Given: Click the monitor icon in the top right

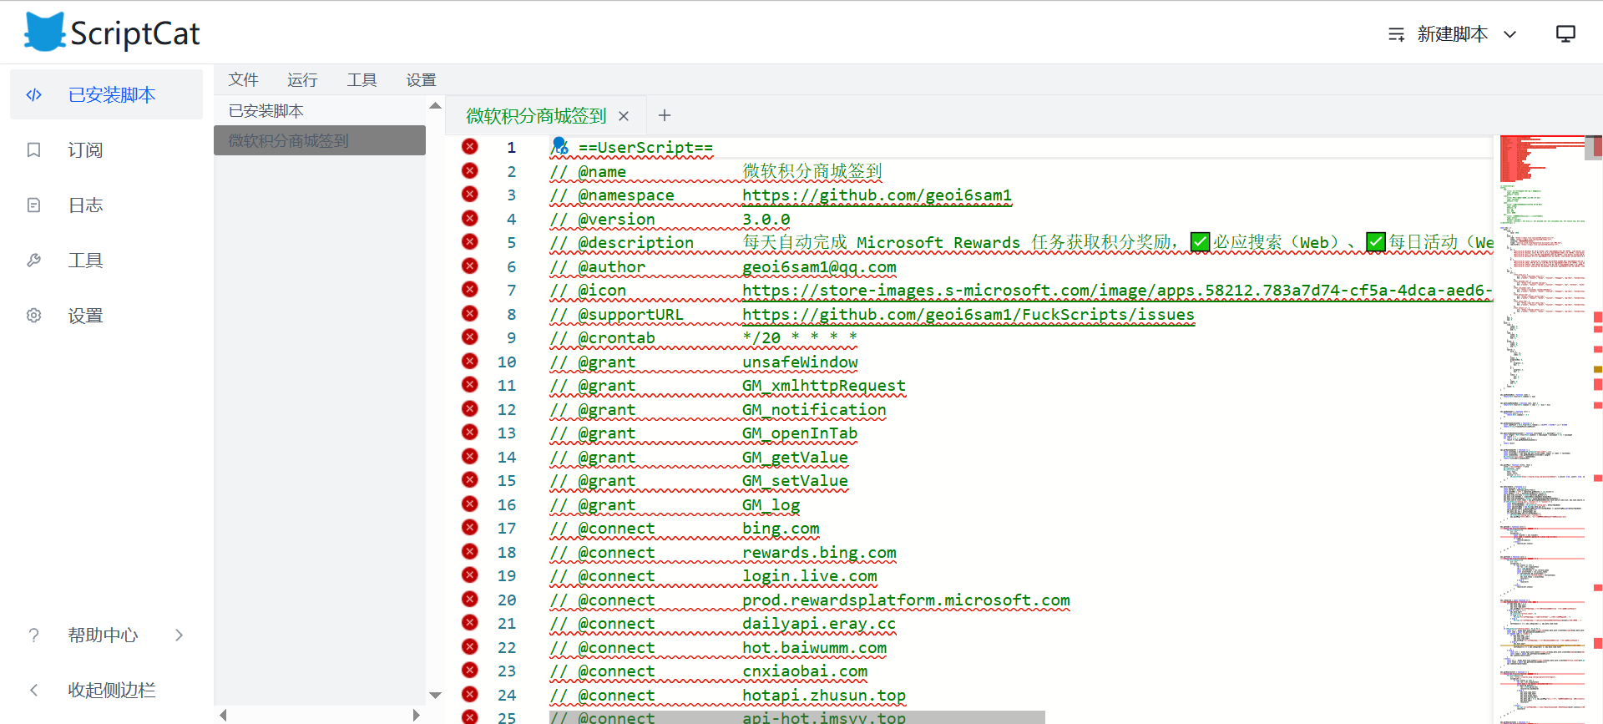Looking at the screenshot, I should [1565, 34].
